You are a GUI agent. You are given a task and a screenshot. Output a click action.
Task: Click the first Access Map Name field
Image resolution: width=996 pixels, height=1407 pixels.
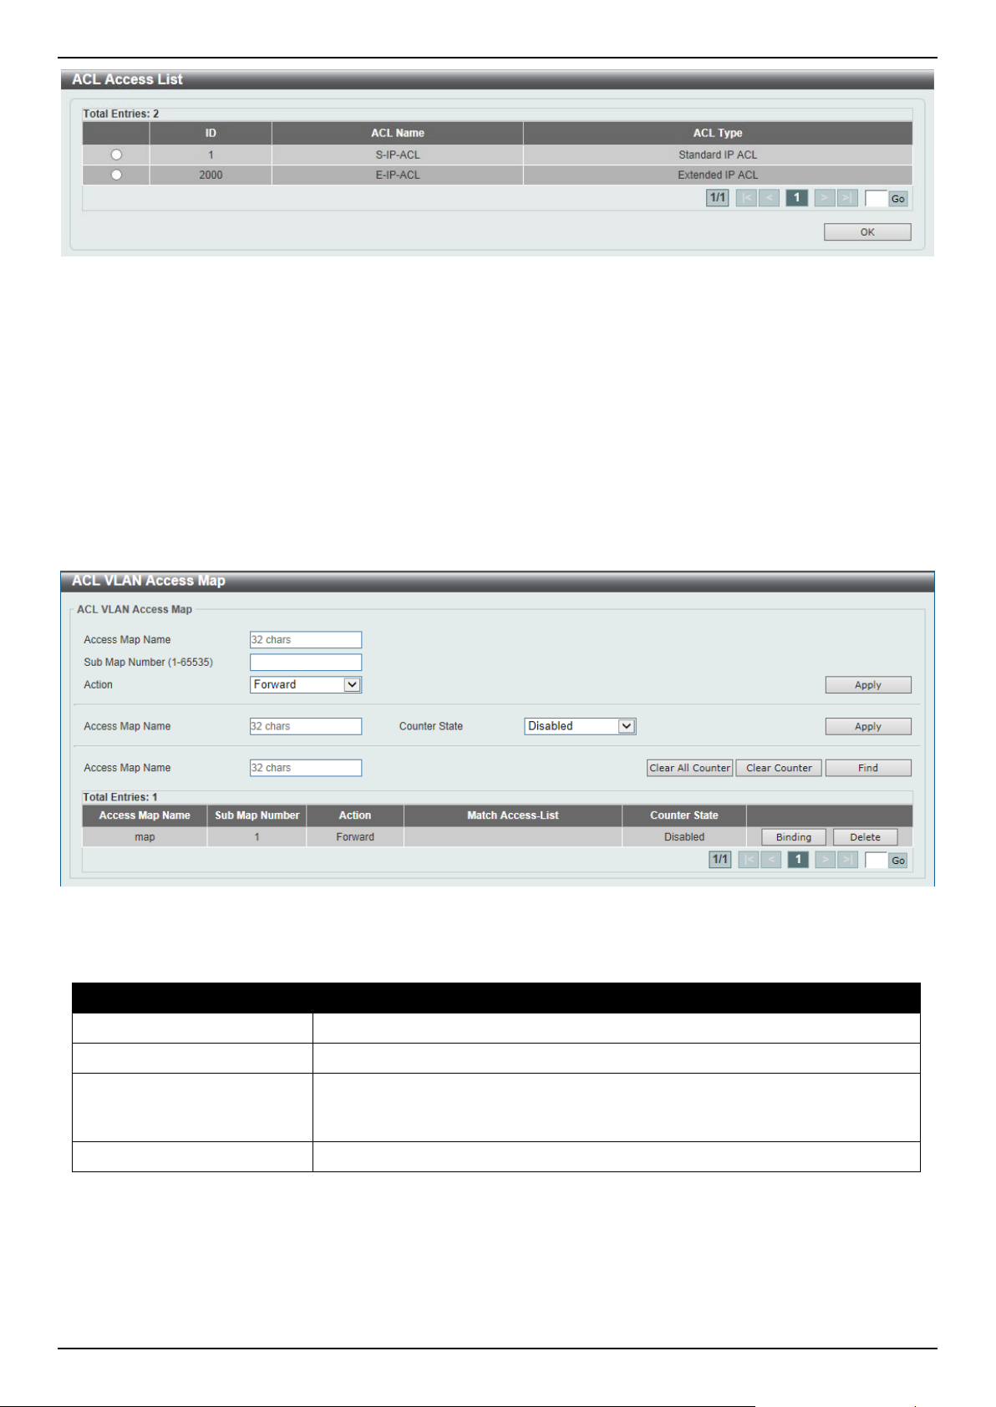[x=306, y=640]
